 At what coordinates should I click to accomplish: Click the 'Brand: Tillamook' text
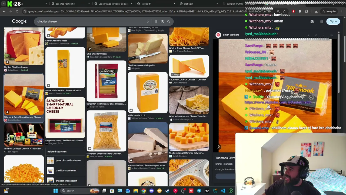pyautogui.click(x=224, y=164)
